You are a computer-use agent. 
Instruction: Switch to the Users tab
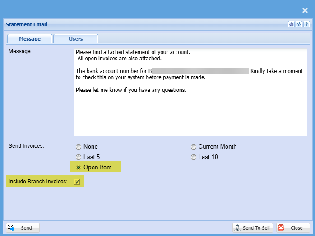coord(76,39)
